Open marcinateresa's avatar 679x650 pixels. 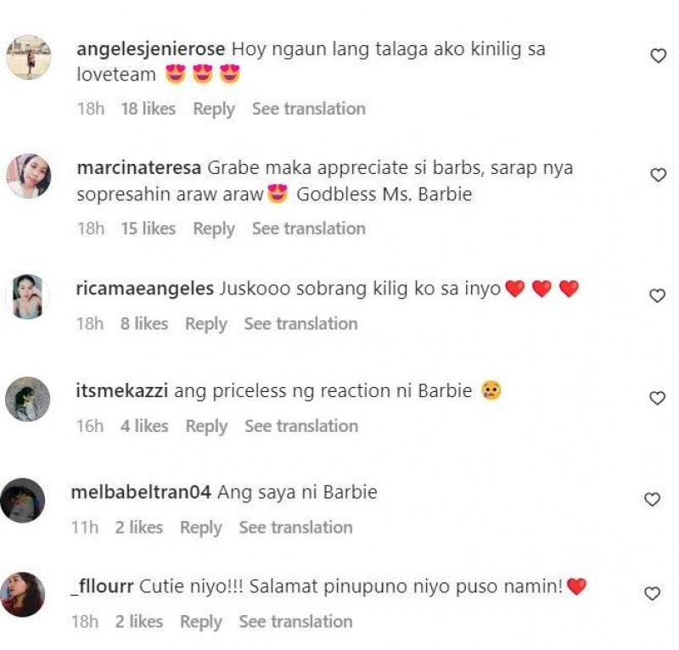coord(29,176)
